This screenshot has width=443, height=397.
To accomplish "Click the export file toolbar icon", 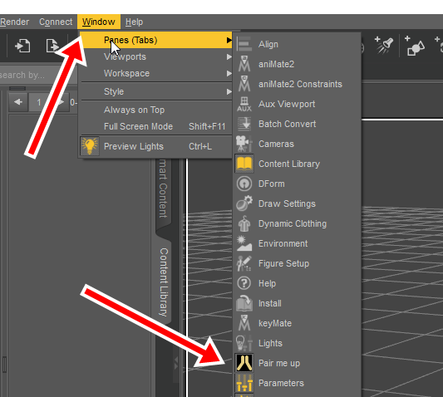I will (52, 46).
